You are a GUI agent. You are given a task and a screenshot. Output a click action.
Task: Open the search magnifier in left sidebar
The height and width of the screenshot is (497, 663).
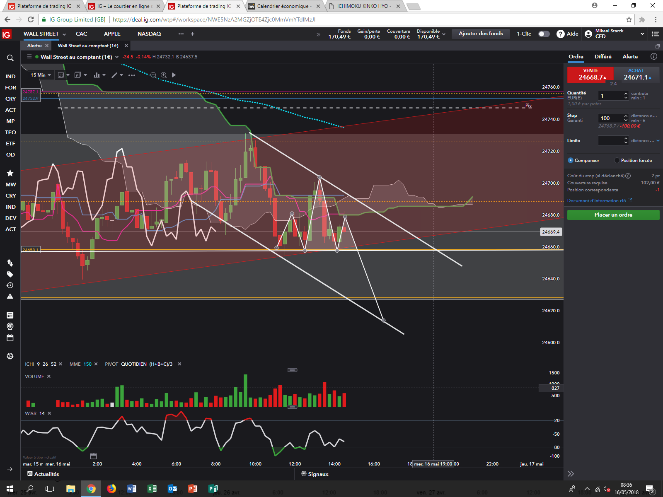pyautogui.click(x=10, y=58)
